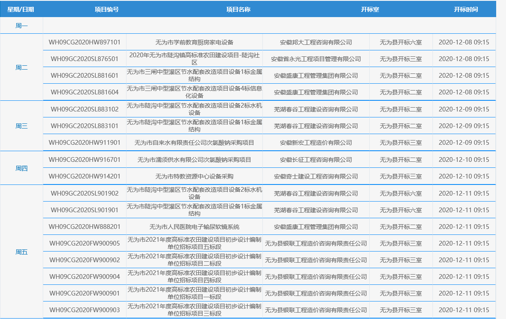Select the 周三 weekday label
The image size is (506, 319).
point(21,126)
